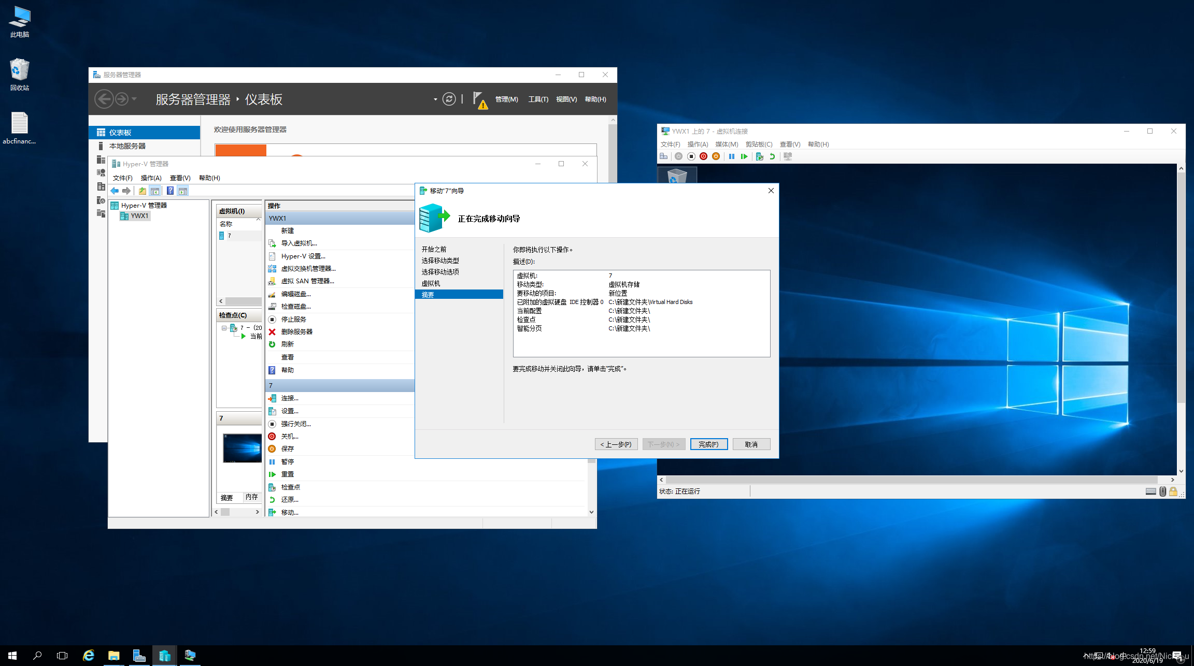The image size is (1194, 666).
Task: Open Hyper-V Manager from the taskbar
Action: click(164, 656)
